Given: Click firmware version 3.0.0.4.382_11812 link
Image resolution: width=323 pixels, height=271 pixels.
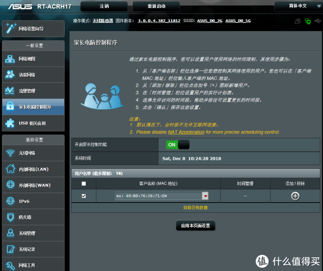Looking at the screenshot, I should point(159,21).
